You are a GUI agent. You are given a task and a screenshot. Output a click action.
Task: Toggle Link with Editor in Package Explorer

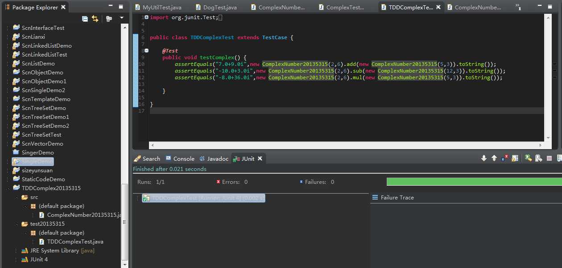95,18
